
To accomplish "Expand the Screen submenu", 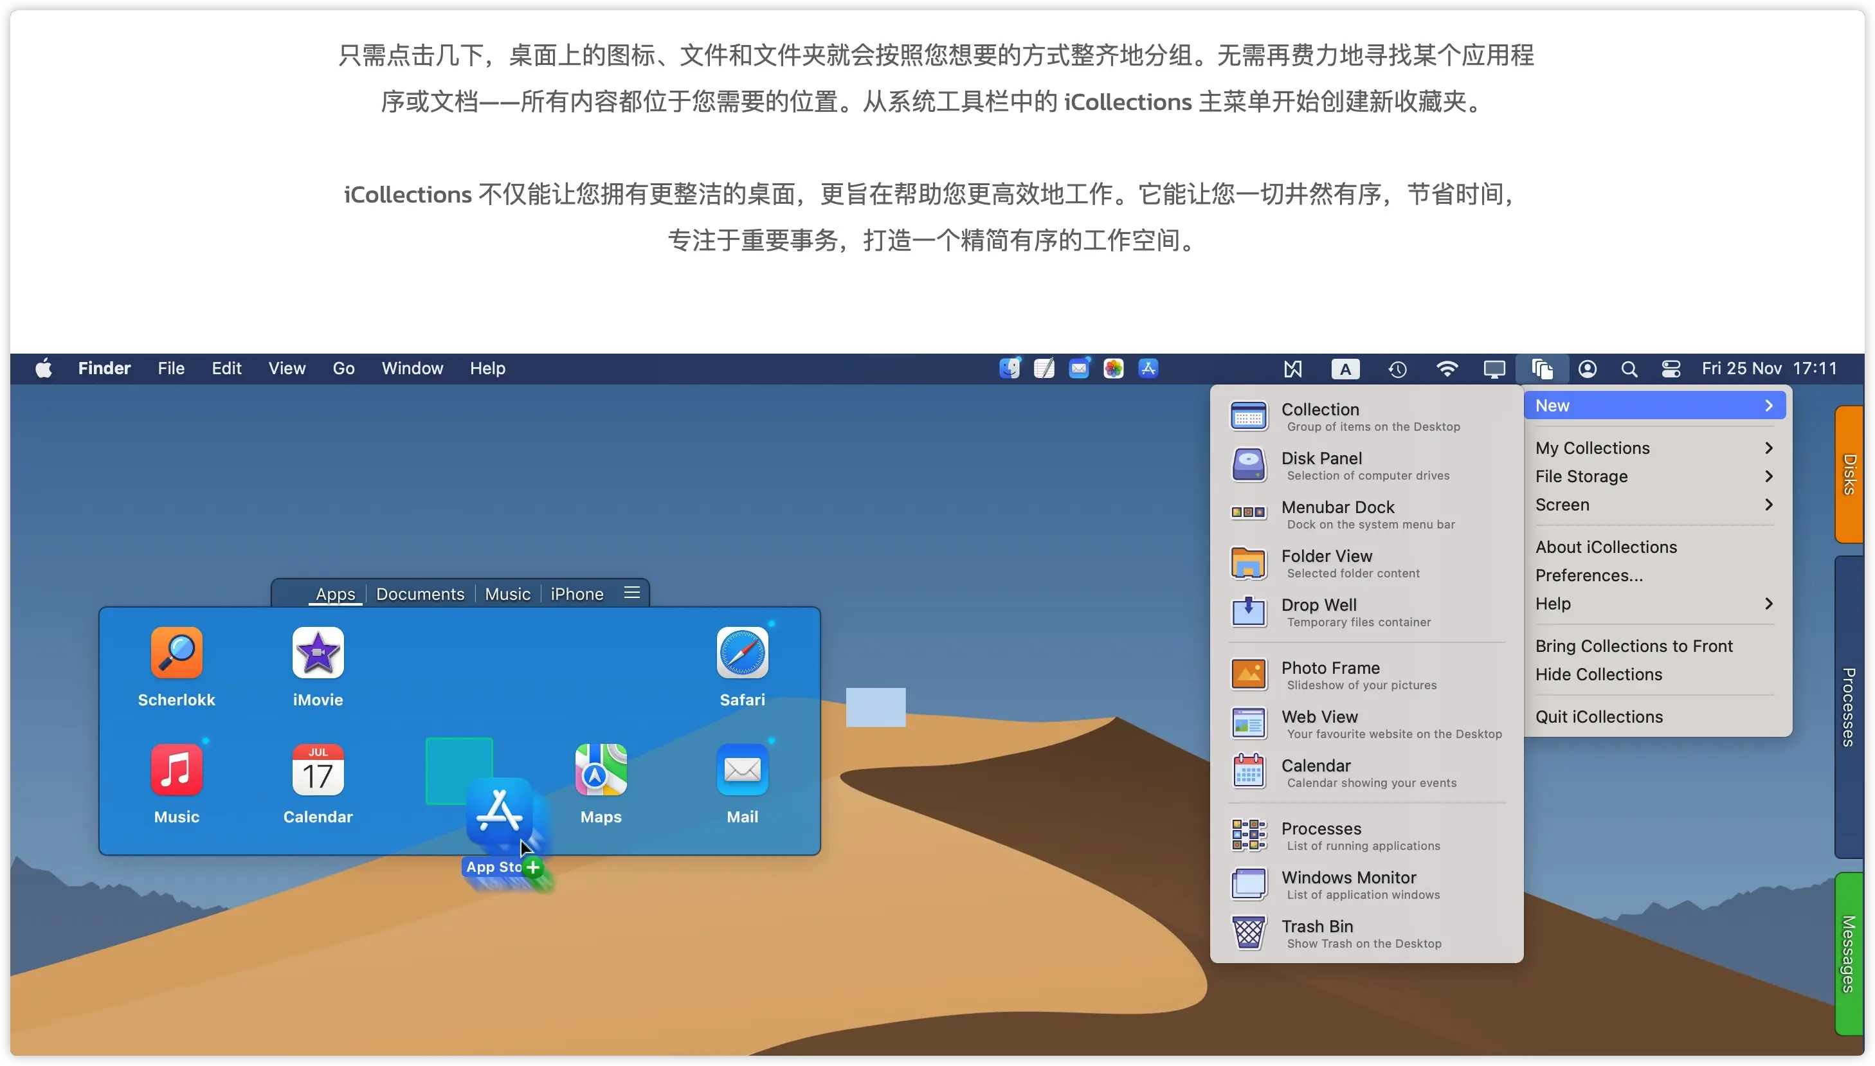I will pos(1654,505).
